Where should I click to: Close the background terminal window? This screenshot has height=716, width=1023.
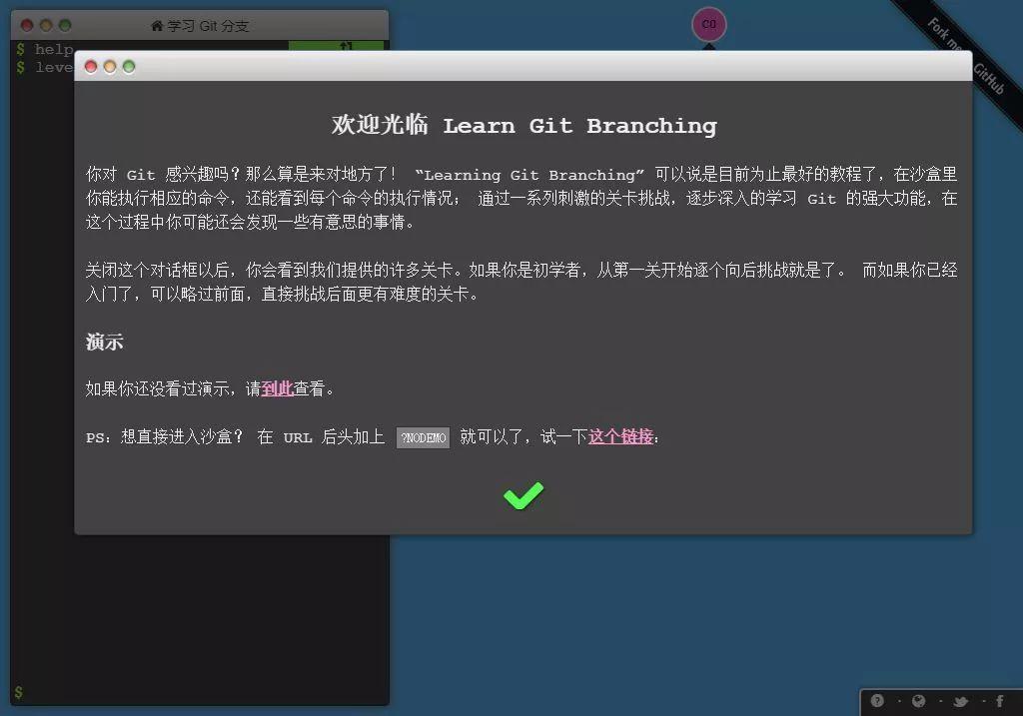(27, 25)
